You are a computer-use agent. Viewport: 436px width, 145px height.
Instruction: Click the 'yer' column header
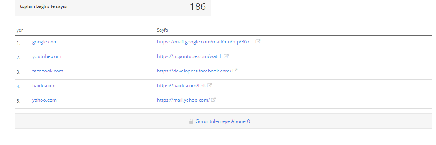(20, 30)
